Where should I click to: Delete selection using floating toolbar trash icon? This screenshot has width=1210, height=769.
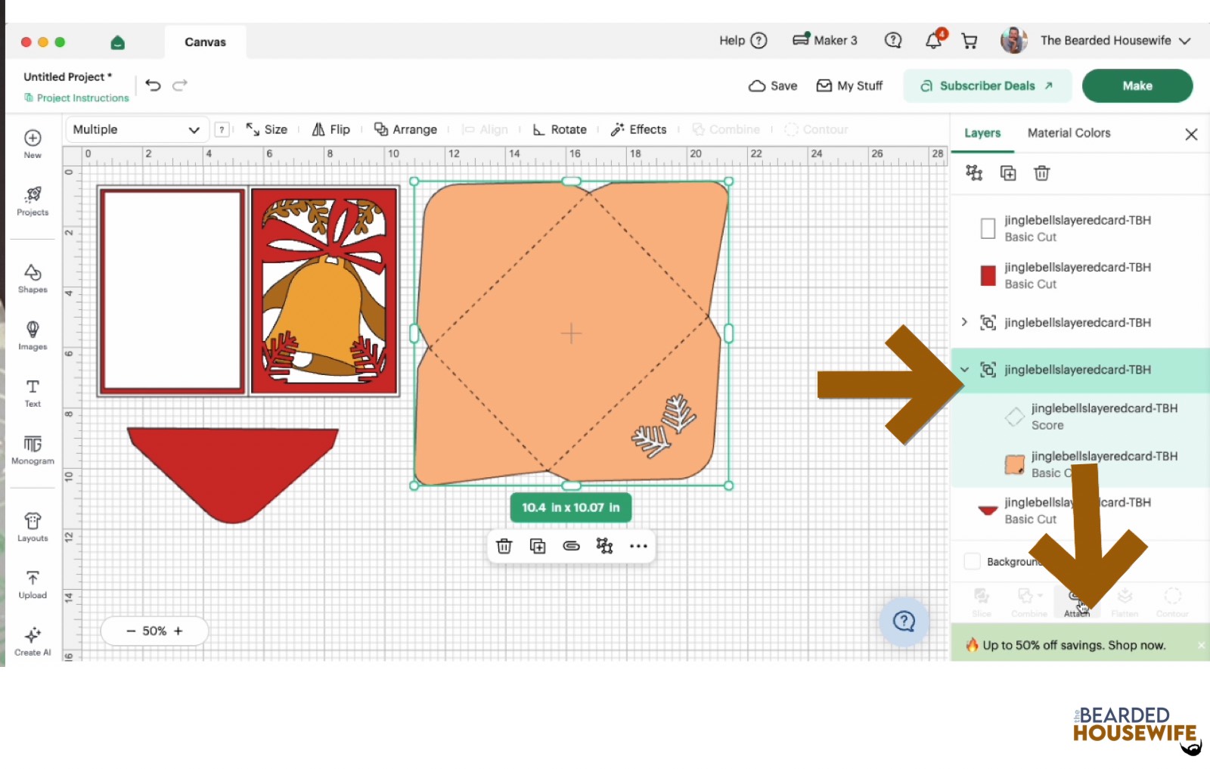point(504,546)
